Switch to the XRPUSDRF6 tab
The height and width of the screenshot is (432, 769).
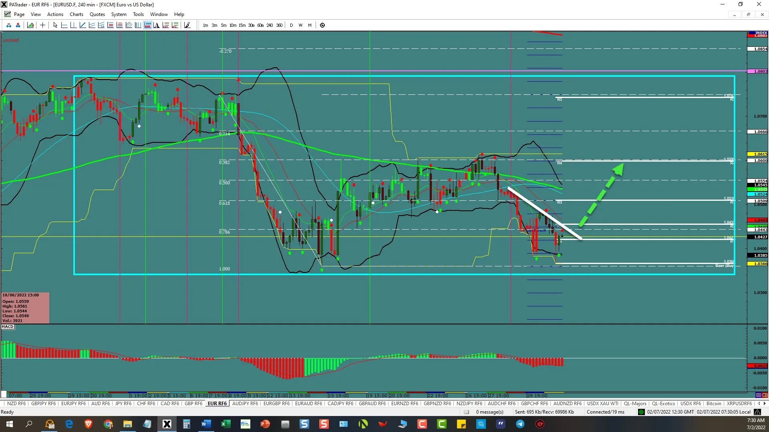(739, 403)
